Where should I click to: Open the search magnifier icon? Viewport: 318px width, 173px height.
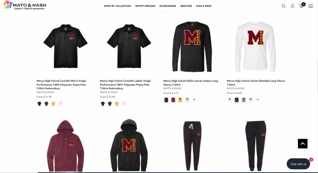coord(284,6)
